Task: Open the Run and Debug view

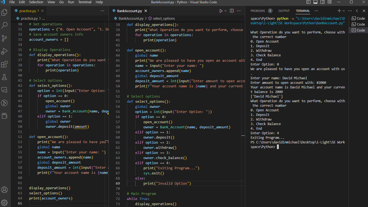Action: click(x=4, y=51)
